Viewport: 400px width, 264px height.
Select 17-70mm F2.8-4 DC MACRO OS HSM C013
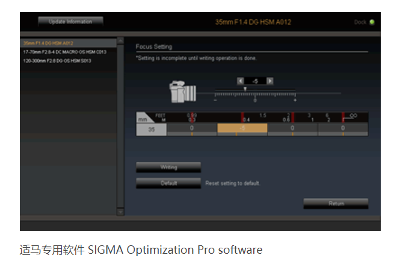65,52
